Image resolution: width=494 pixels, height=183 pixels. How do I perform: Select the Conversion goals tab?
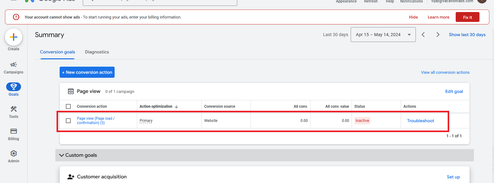click(57, 52)
